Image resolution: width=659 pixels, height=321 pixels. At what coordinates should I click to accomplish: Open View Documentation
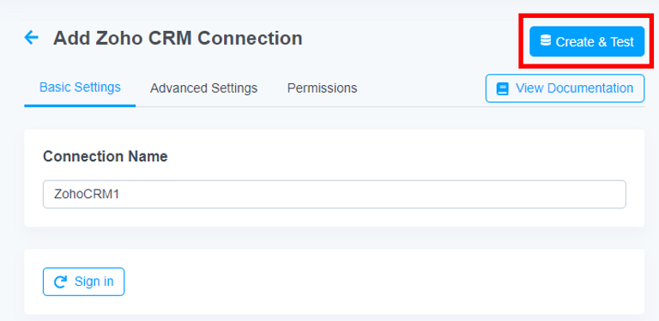tap(565, 88)
